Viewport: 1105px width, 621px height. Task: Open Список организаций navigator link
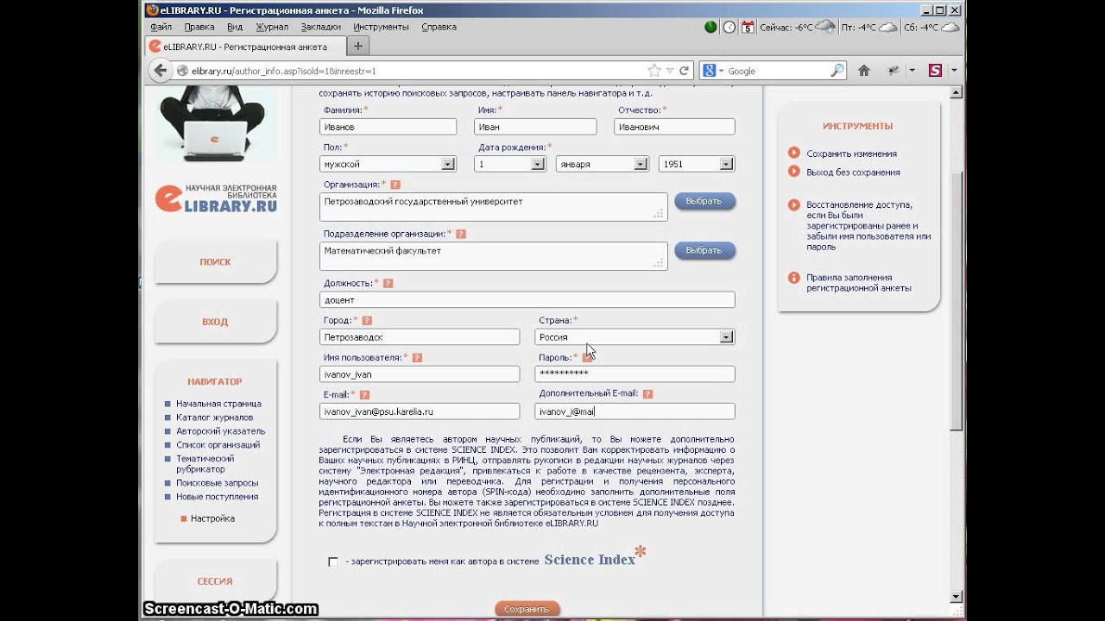[x=218, y=445]
